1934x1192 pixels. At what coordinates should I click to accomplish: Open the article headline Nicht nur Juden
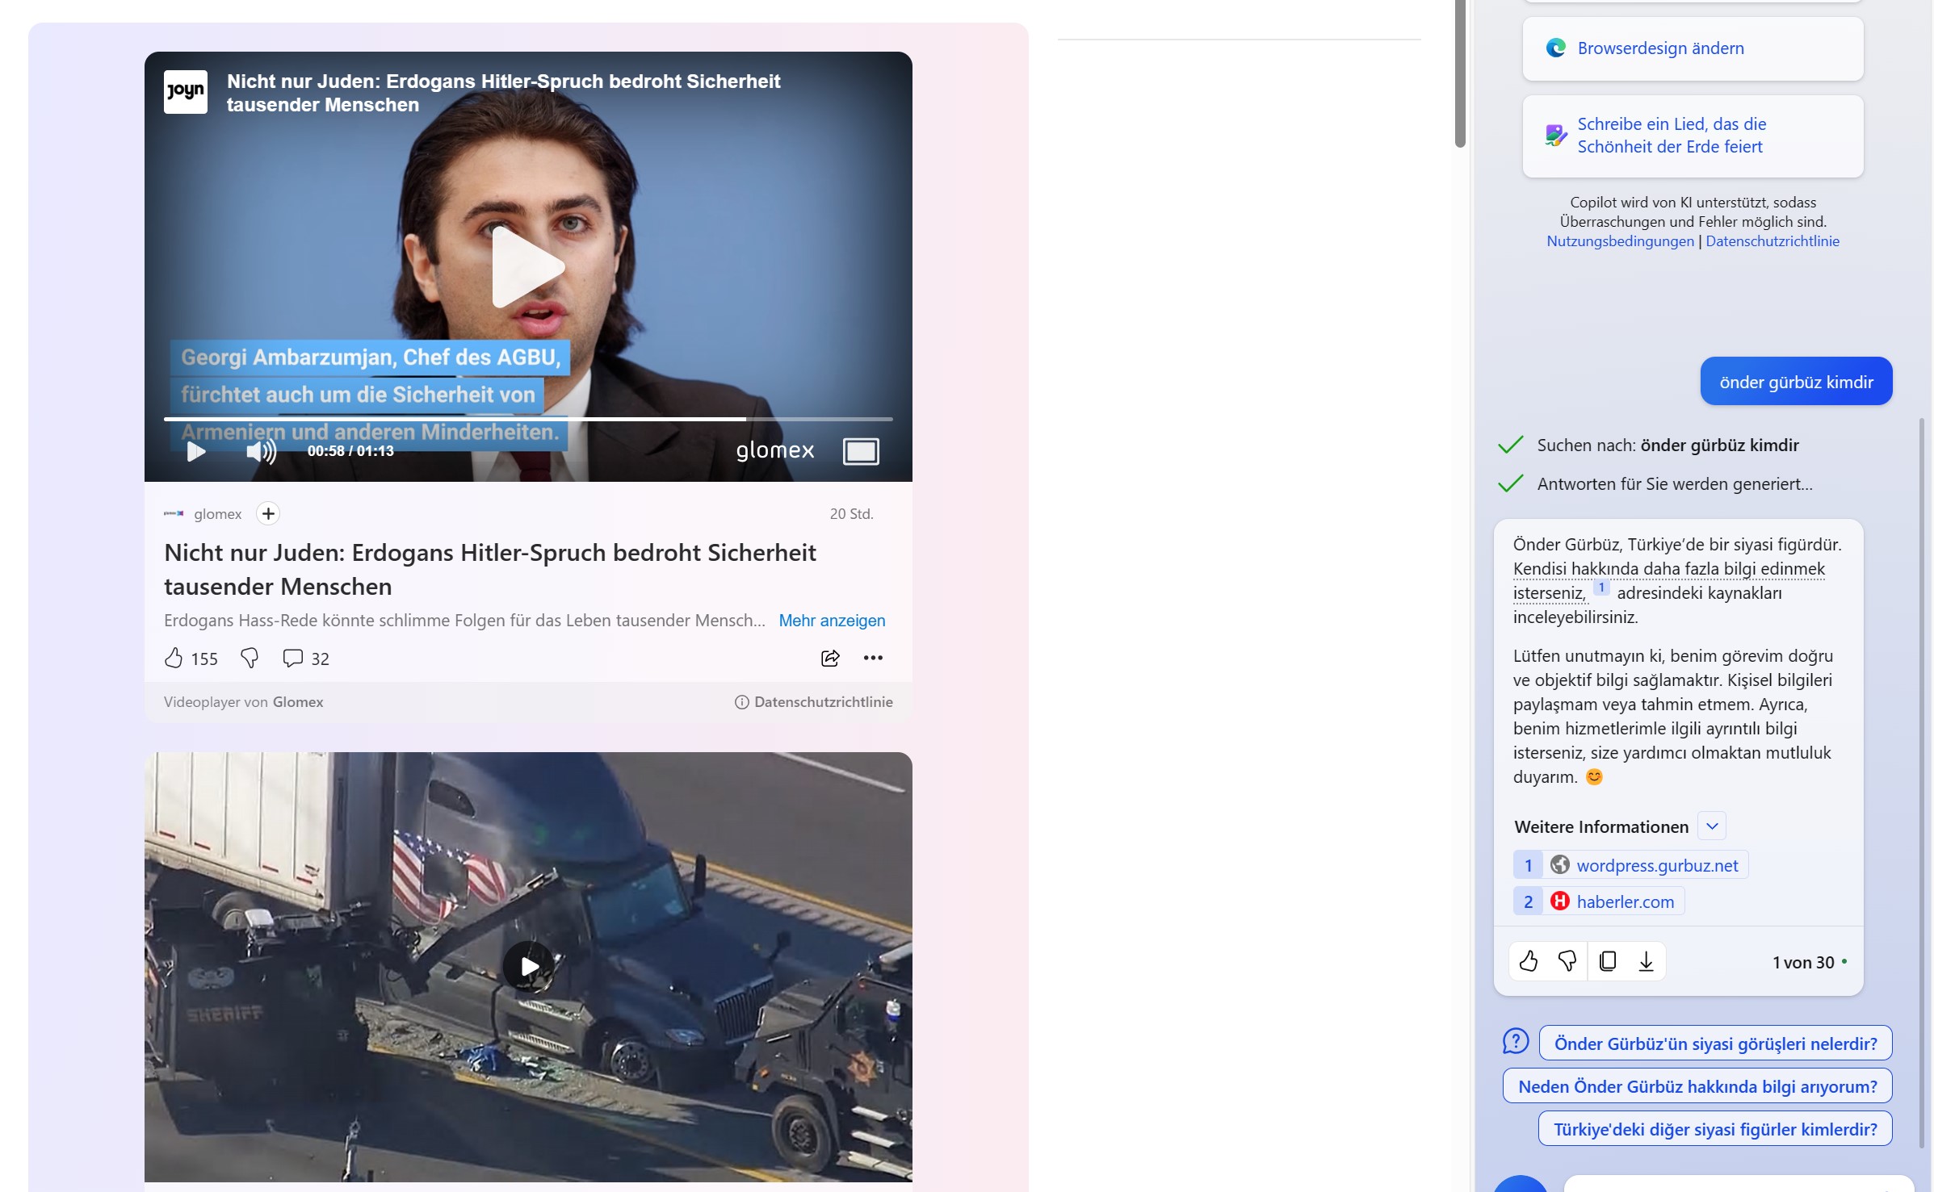(x=490, y=569)
